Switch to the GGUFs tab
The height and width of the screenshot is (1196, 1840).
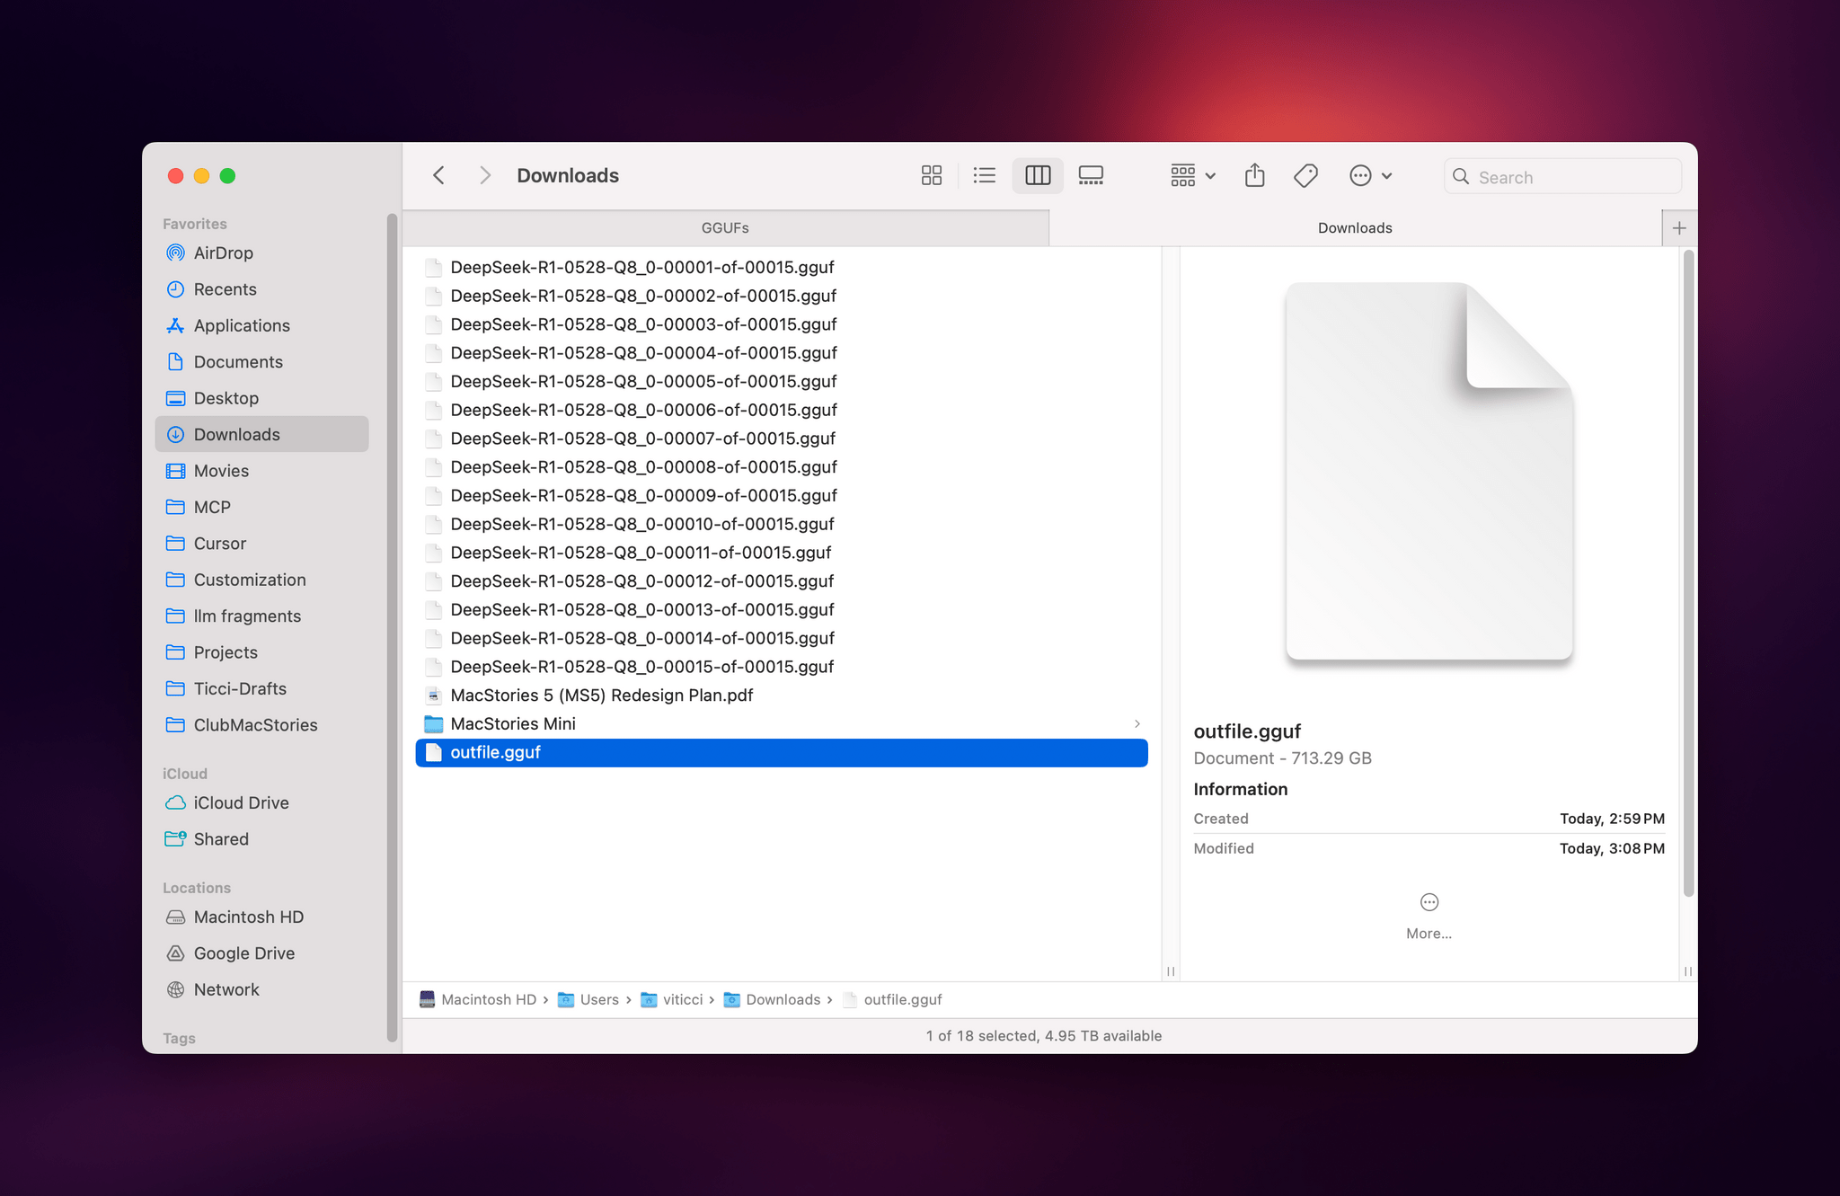click(725, 228)
